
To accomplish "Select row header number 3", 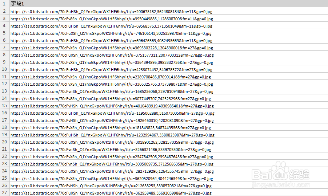I will [x=5, y=18].
